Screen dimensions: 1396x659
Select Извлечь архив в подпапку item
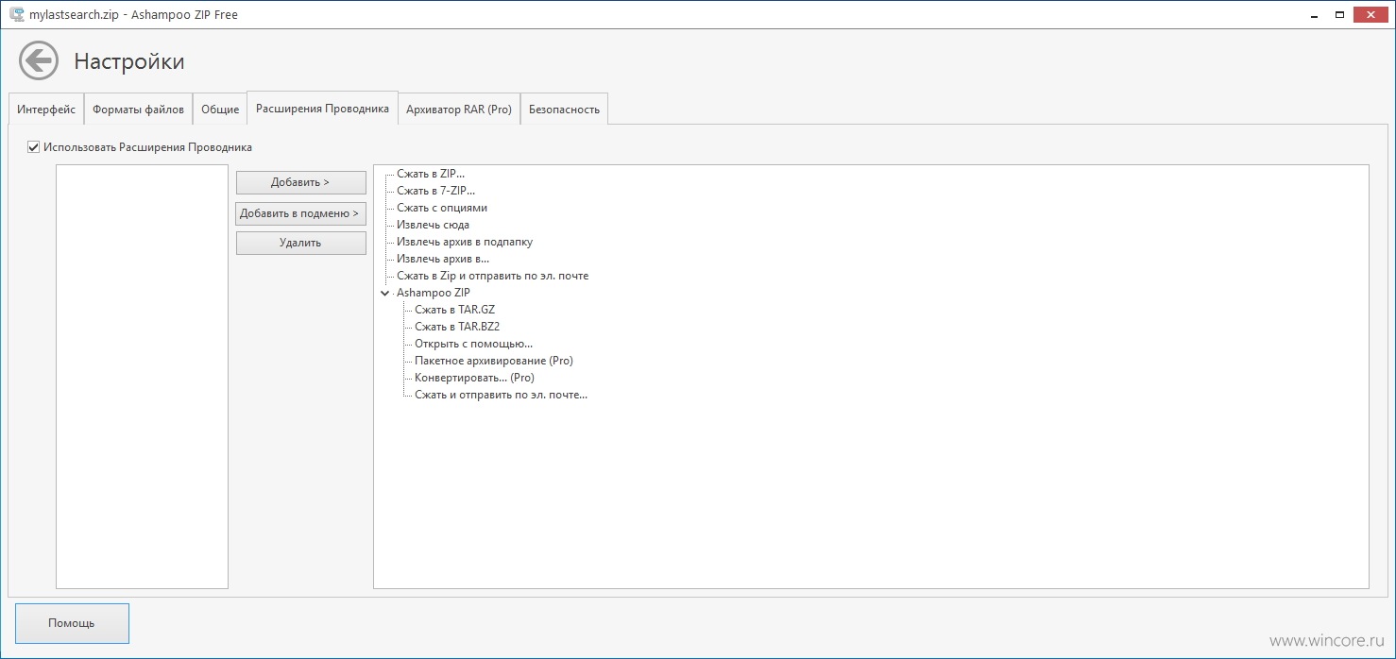[x=465, y=242]
